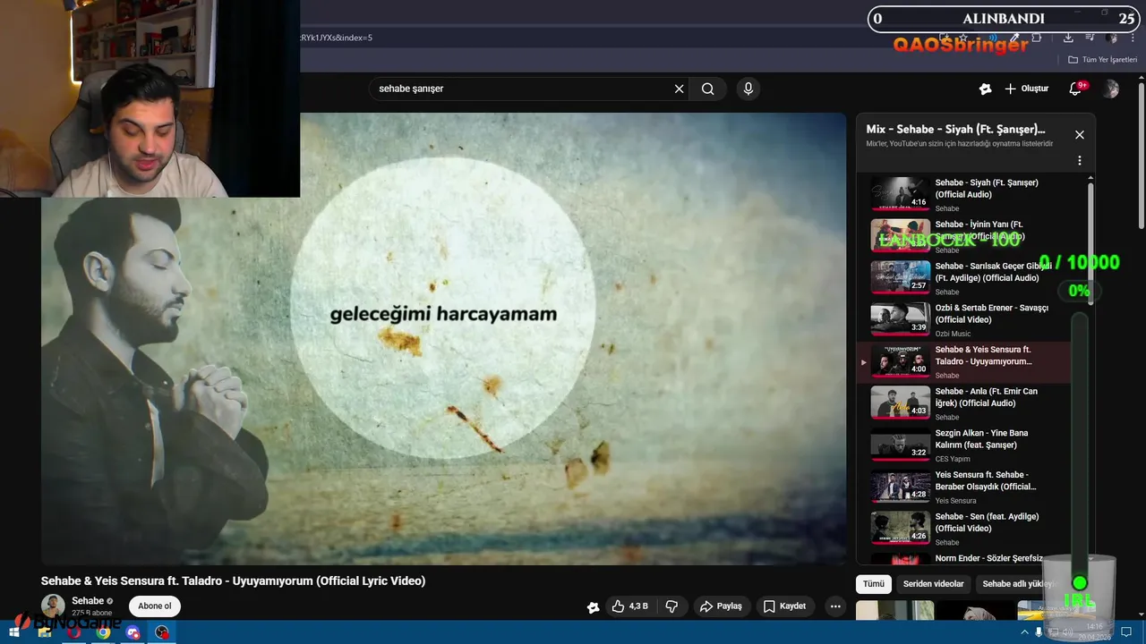Screen dimensions: 1146x644
Task: Dislike the video with thumbs down
Action: pyautogui.click(x=671, y=606)
